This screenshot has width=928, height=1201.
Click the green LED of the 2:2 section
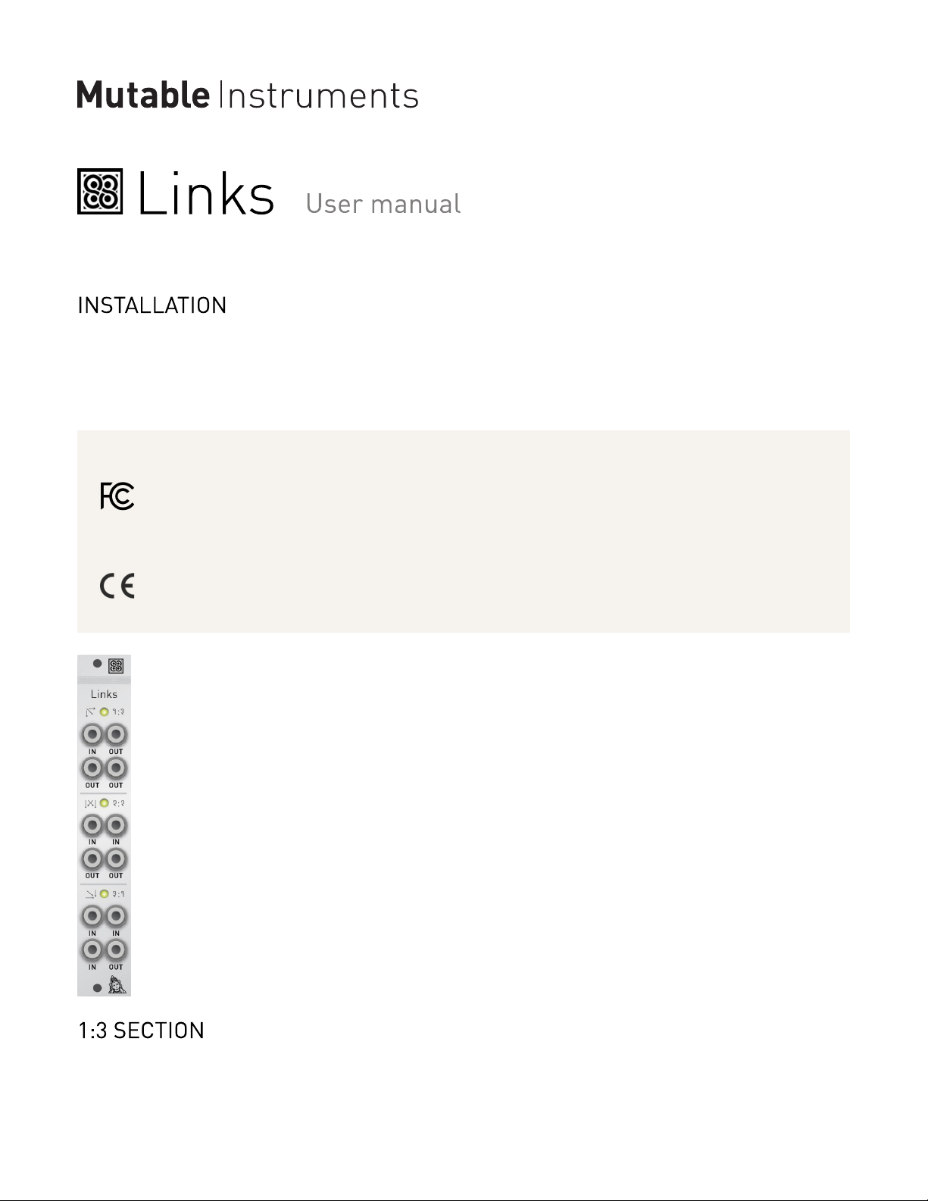coord(105,803)
